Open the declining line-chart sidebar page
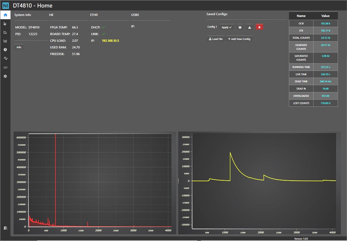 click(5, 32)
